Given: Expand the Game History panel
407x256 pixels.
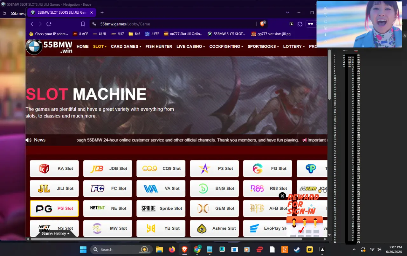Looking at the screenshot, I should point(56,234).
